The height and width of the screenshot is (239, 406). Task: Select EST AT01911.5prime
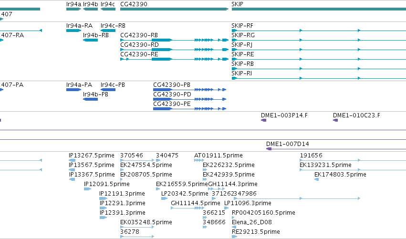[x=199, y=161]
